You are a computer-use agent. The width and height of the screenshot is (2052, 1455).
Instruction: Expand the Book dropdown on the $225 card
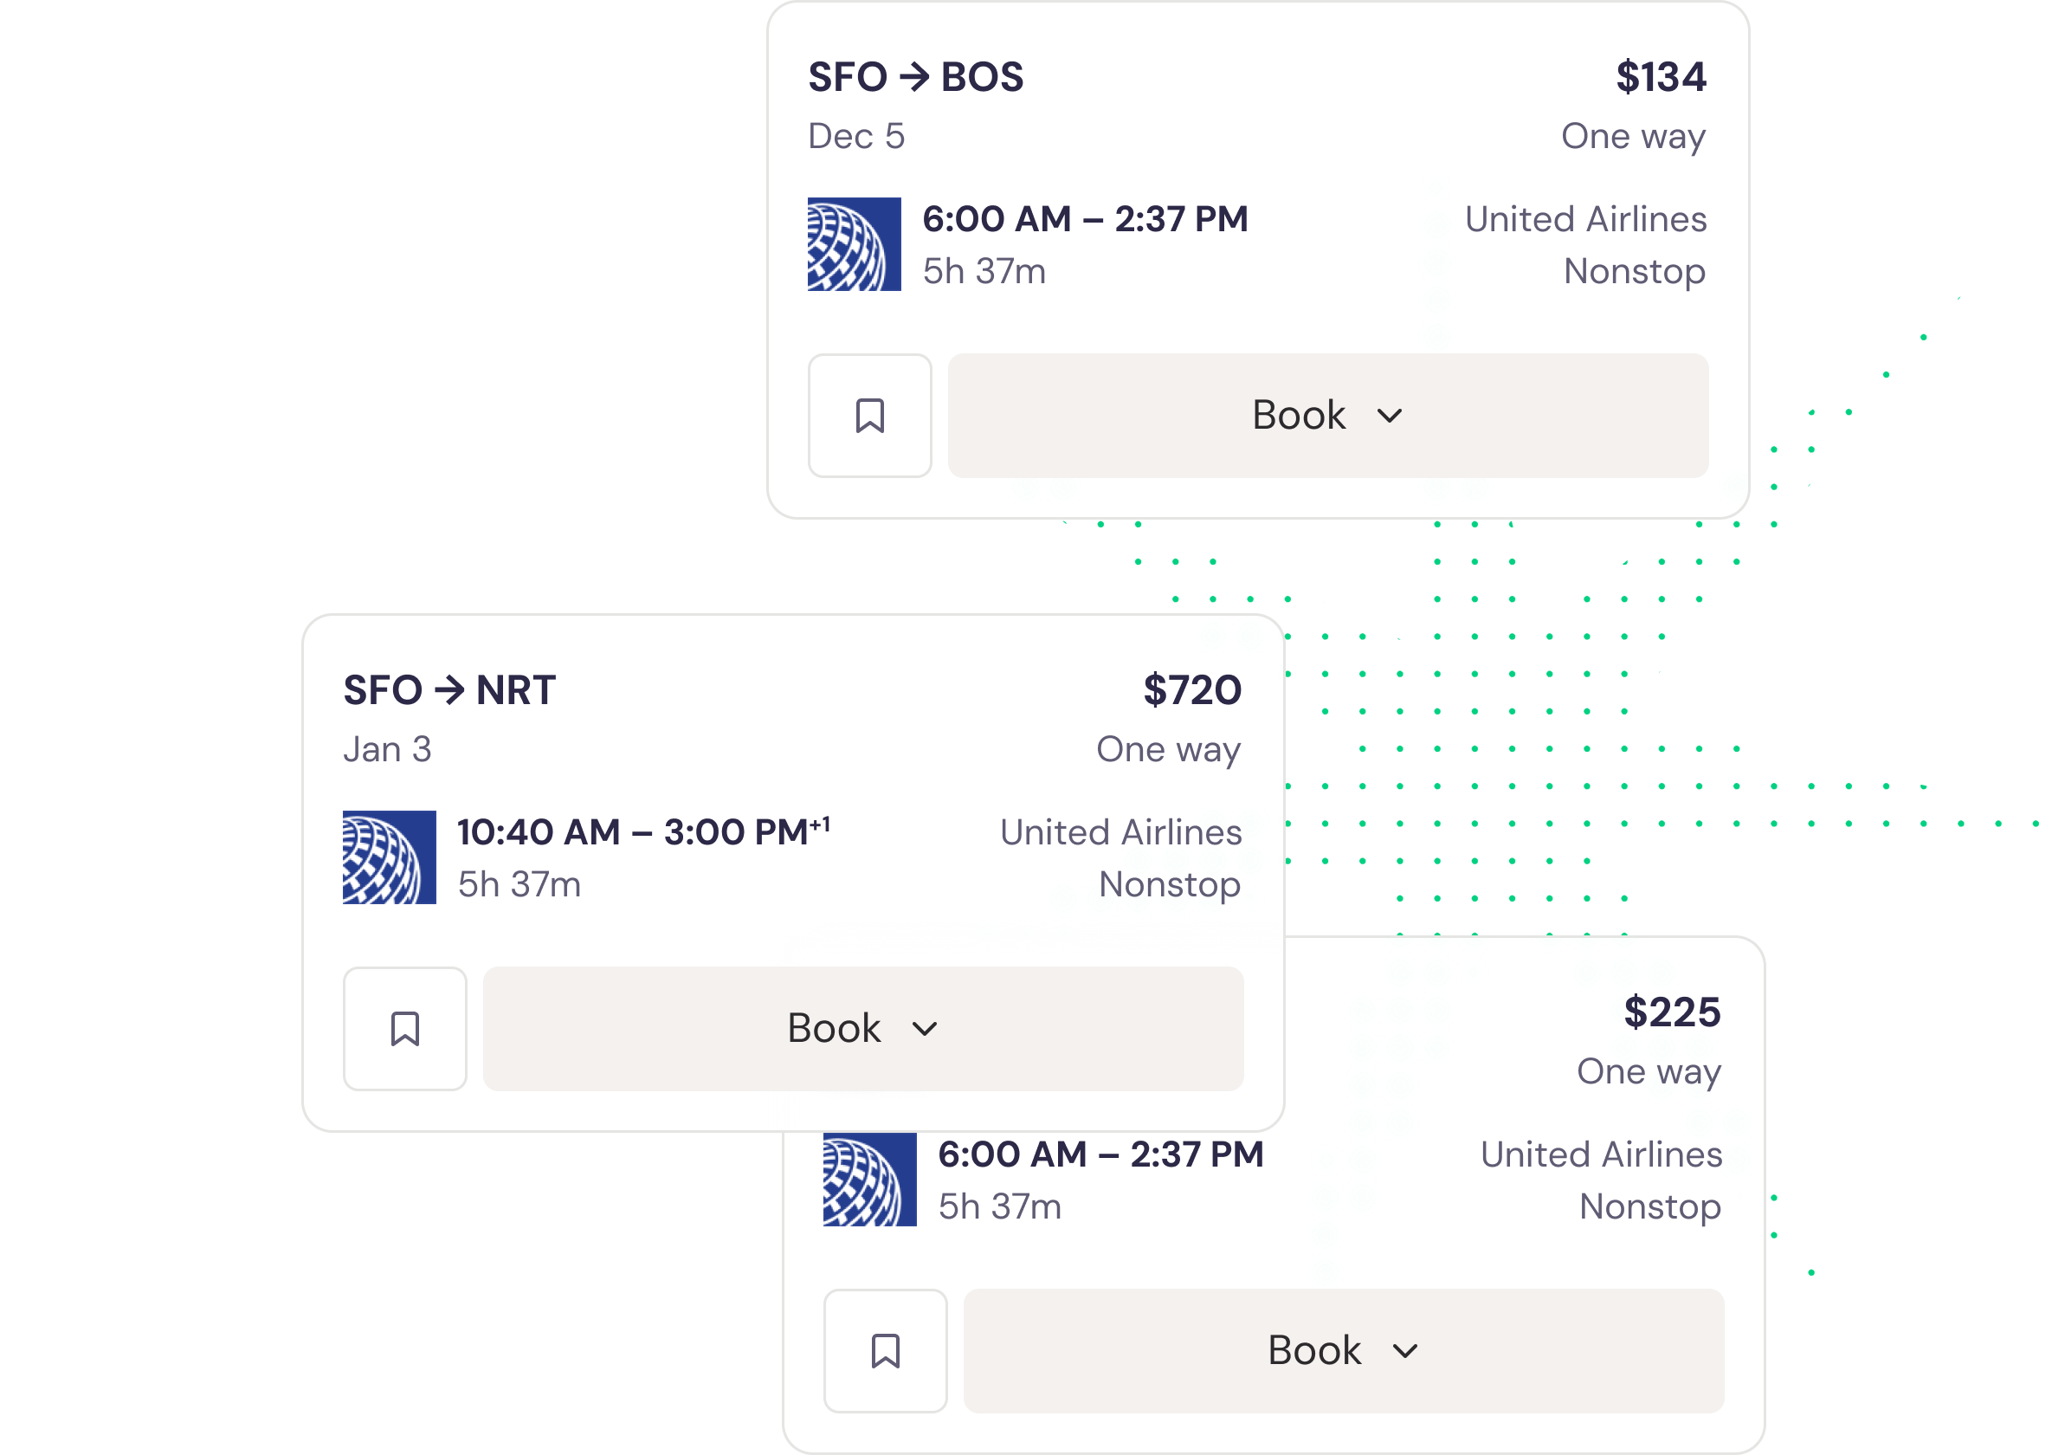[1405, 1349]
